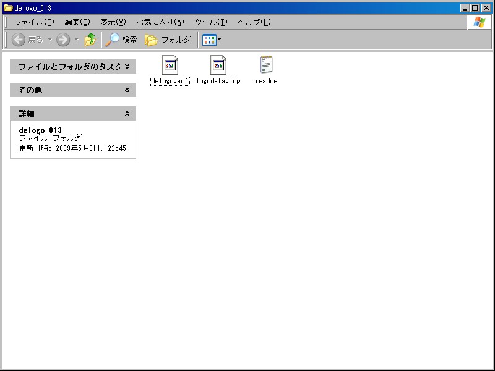
Task: Open the 編集(E) menu
Action: click(x=77, y=22)
